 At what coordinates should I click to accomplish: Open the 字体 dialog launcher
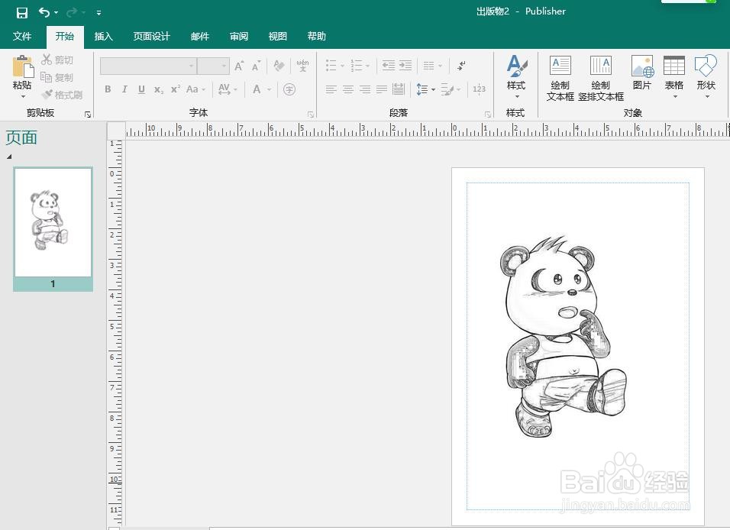pos(311,114)
